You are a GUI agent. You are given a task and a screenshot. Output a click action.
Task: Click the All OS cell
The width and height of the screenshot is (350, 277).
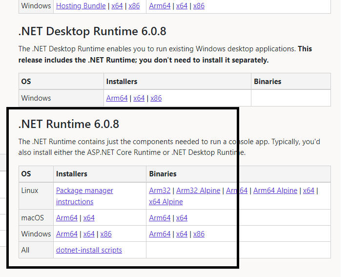tap(36, 250)
